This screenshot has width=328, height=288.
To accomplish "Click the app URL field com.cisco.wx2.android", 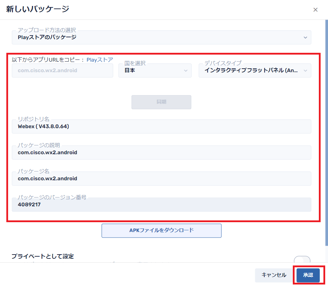I will coord(63,70).
